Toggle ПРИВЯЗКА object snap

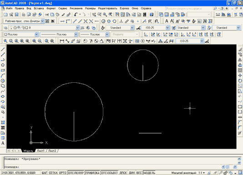click(x=92, y=173)
